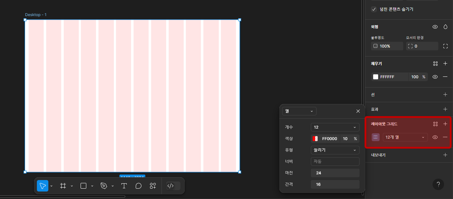
Task: Select the Pen tool
Action: [104, 186]
